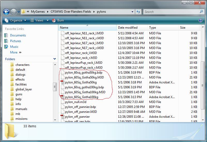Click icon of pylon_off_pannier.M3D
207x142 pixels.
pos(63,112)
